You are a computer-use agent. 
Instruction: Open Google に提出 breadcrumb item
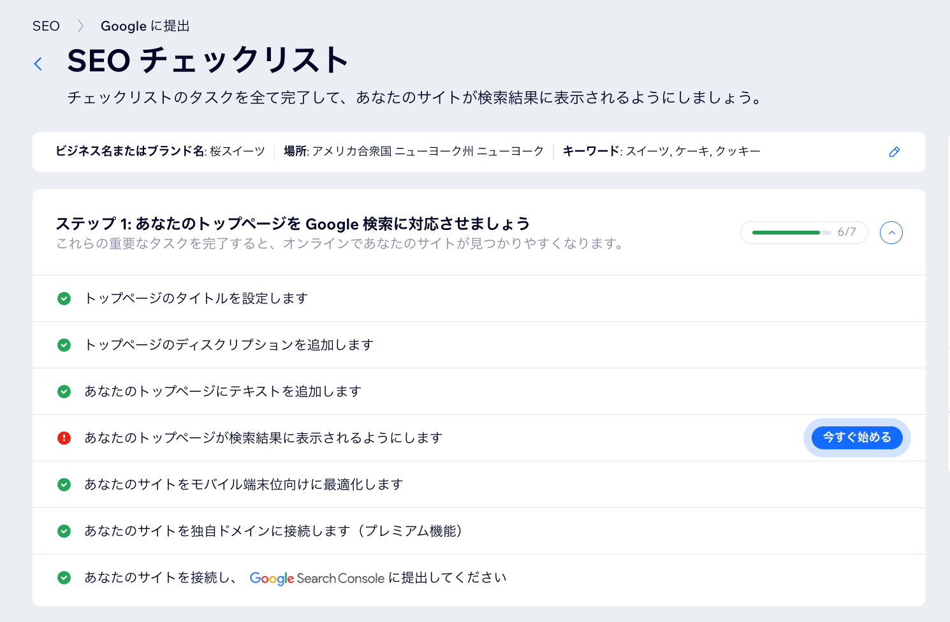[145, 26]
